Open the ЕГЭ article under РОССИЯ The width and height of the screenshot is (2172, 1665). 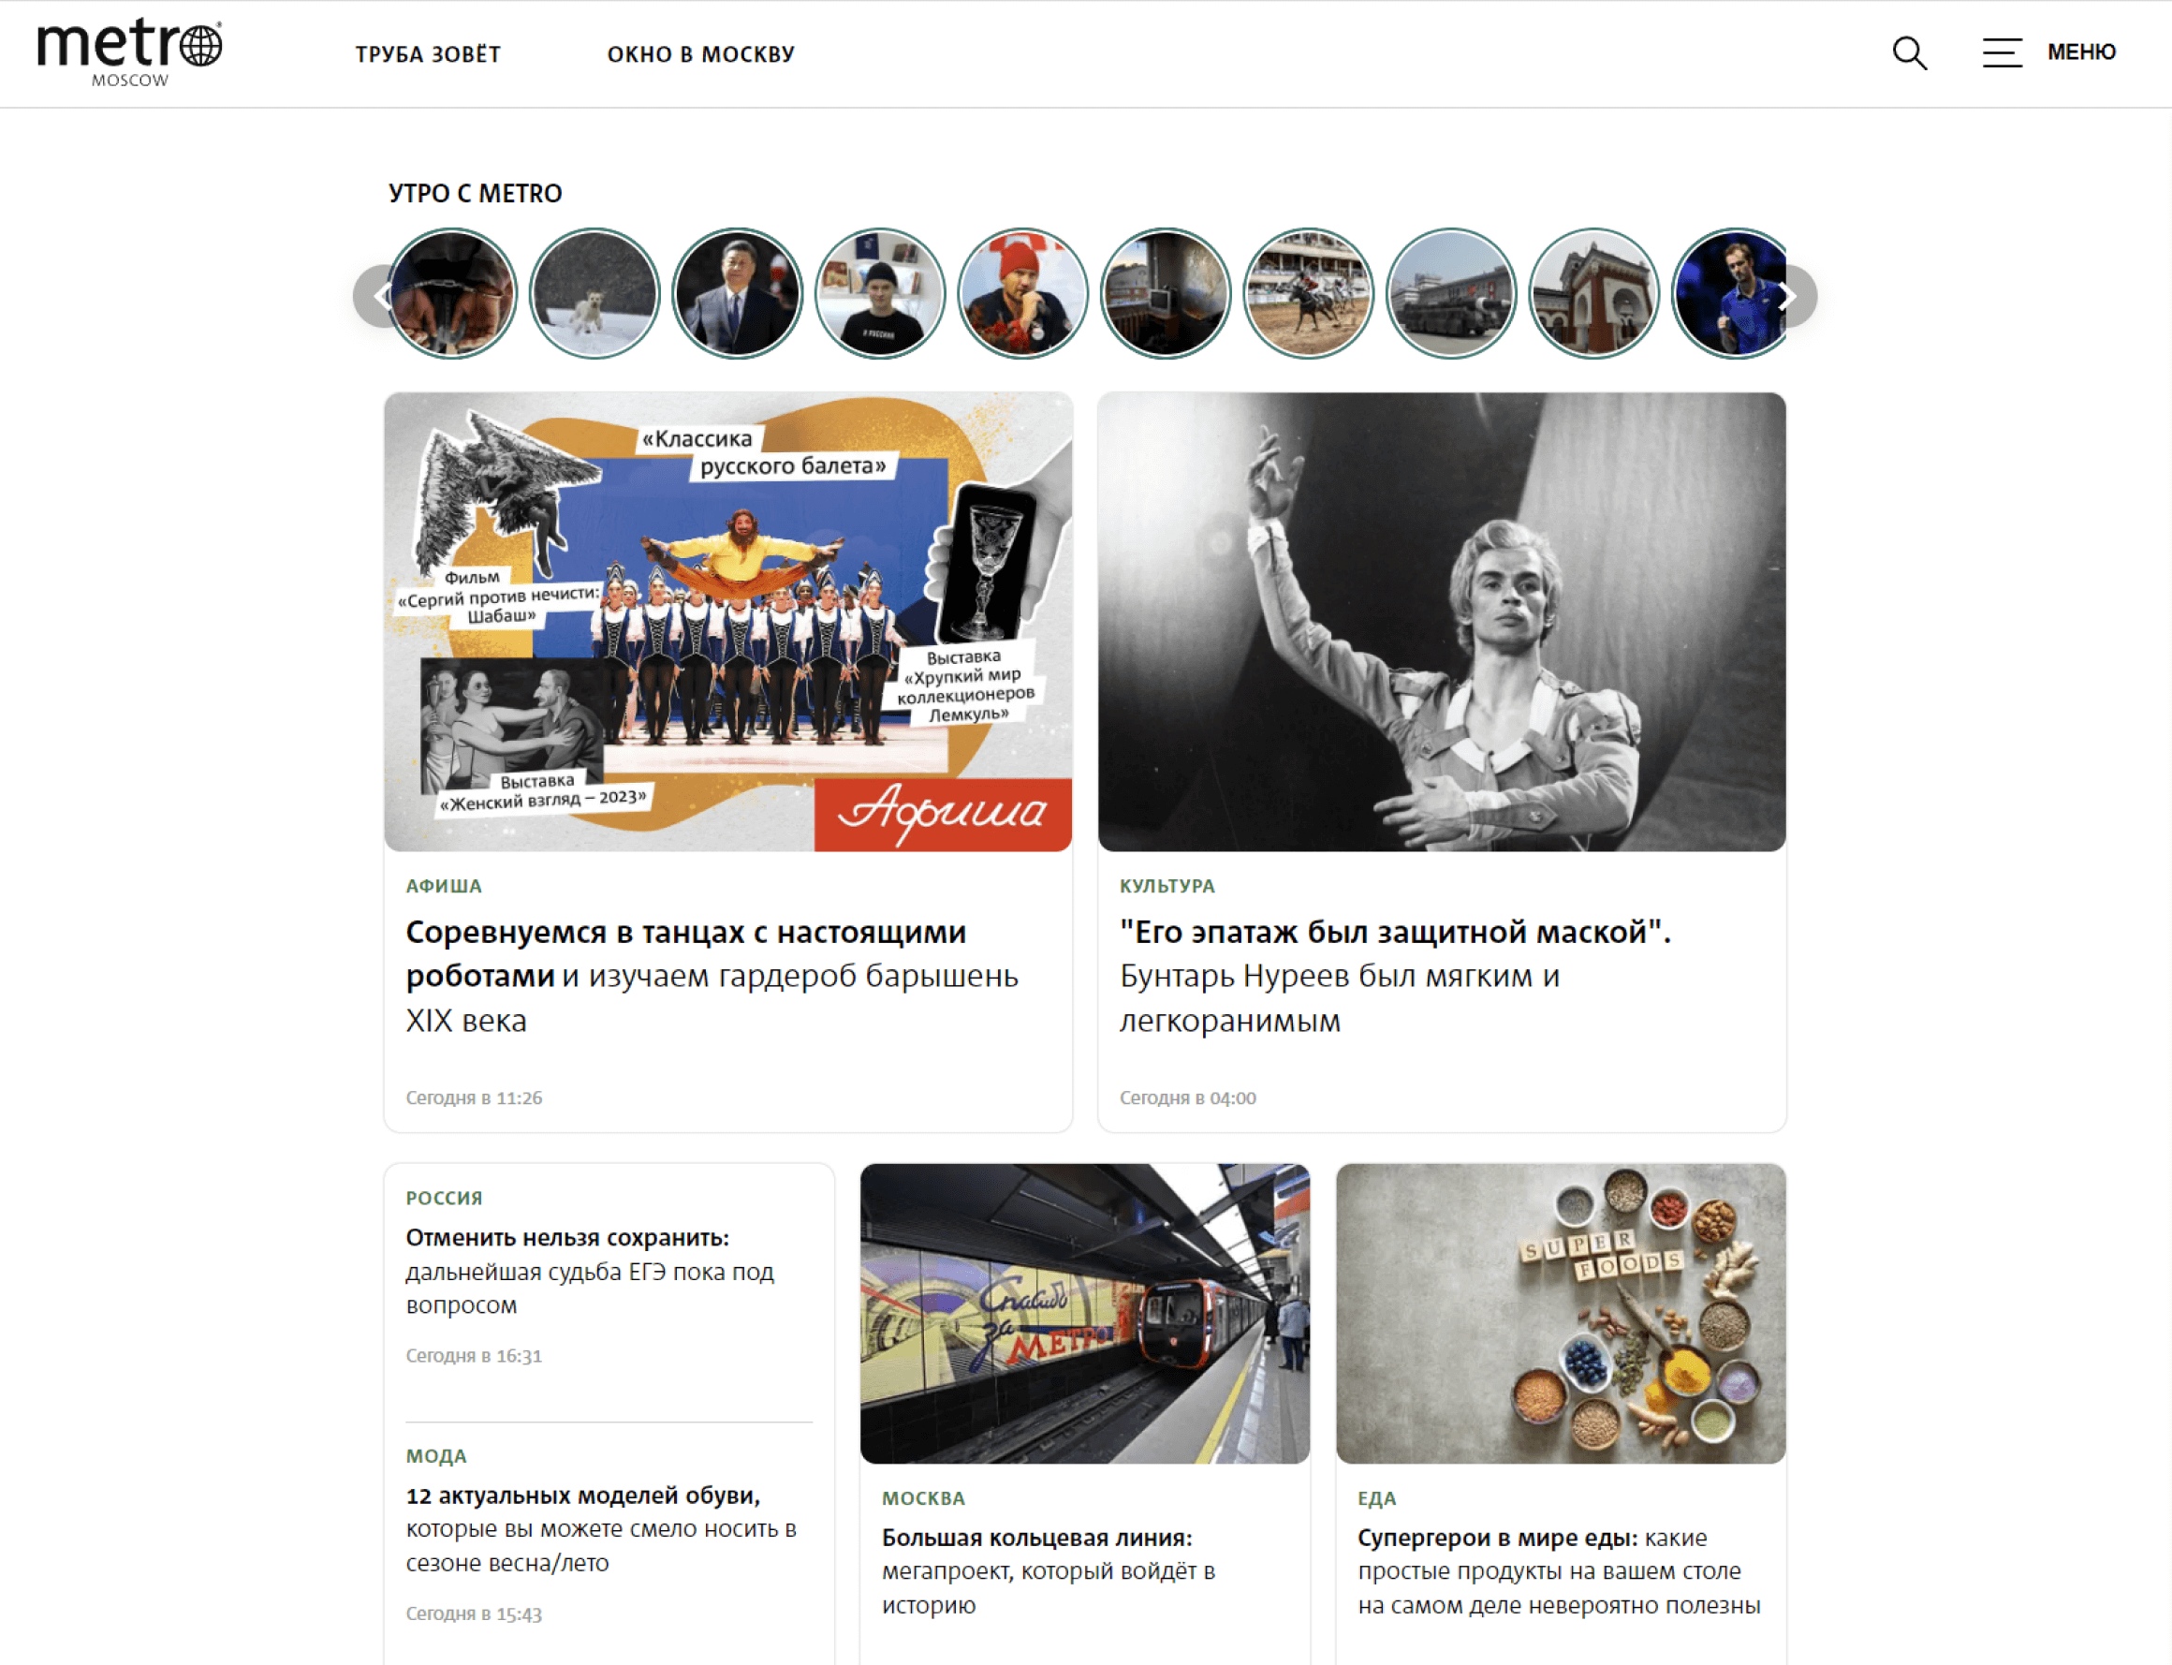pyautogui.click(x=591, y=1271)
